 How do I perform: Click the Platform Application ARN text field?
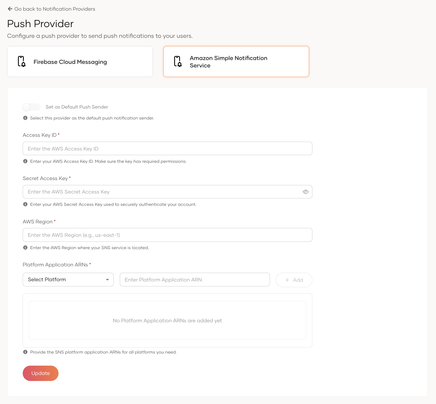[194, 280]
